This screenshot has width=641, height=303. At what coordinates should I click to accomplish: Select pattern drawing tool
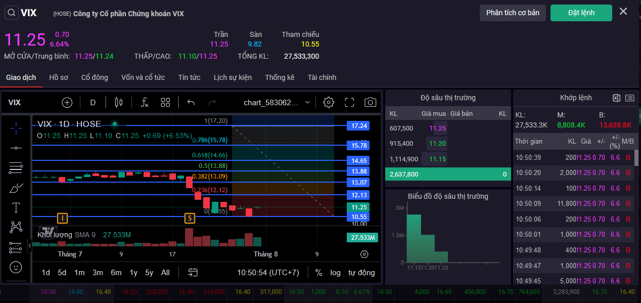coord(16,227)
